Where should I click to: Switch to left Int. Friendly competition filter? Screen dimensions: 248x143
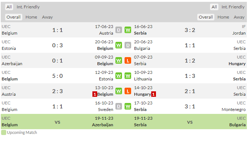(x=28, y=7)
